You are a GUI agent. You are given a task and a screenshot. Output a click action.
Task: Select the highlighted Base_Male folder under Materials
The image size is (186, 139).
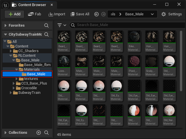click(27, 74)
